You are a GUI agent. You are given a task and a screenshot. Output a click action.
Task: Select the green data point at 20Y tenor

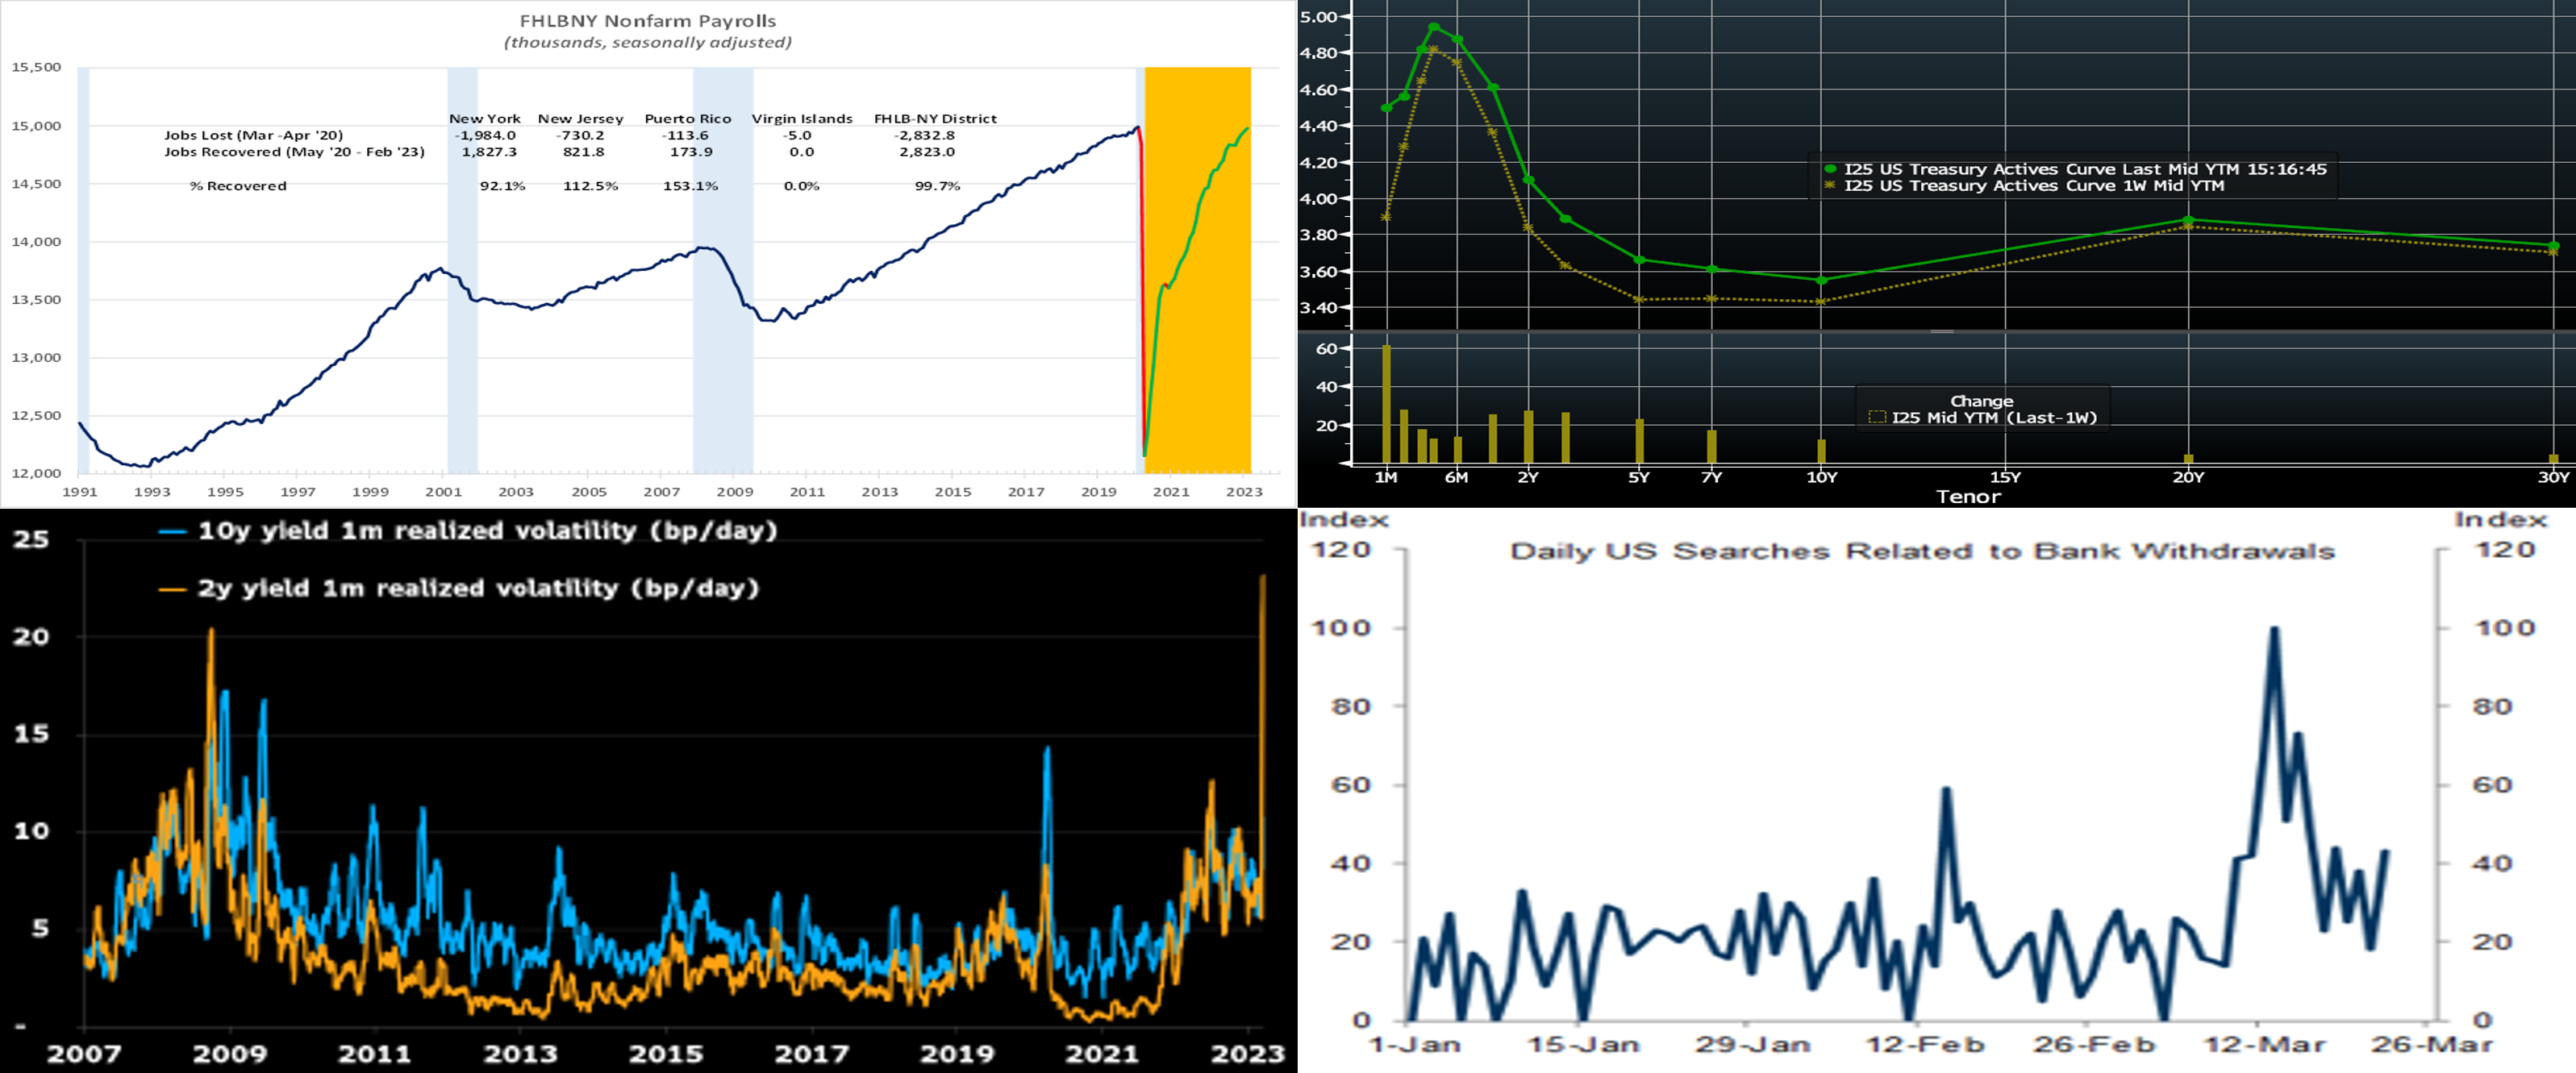(2189, 220)
